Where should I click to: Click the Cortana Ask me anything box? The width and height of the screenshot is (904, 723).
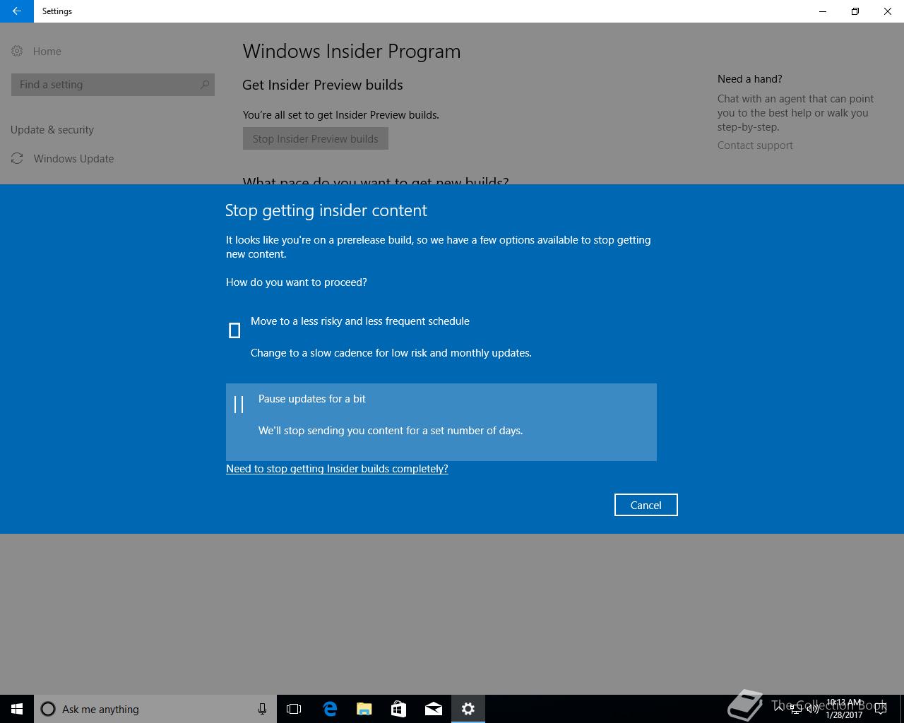(x=155, y=709)
